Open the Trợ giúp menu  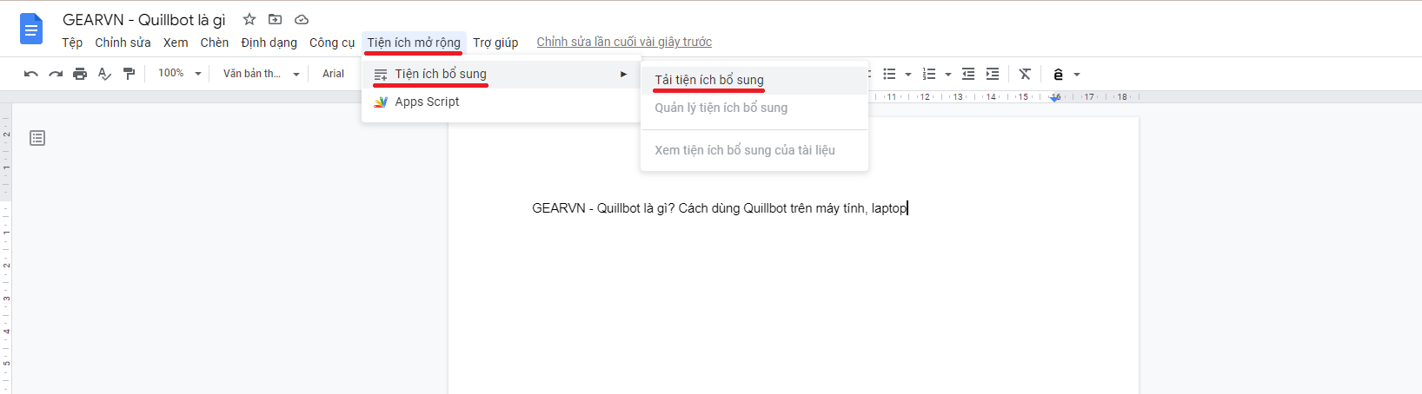pos(495,43)
